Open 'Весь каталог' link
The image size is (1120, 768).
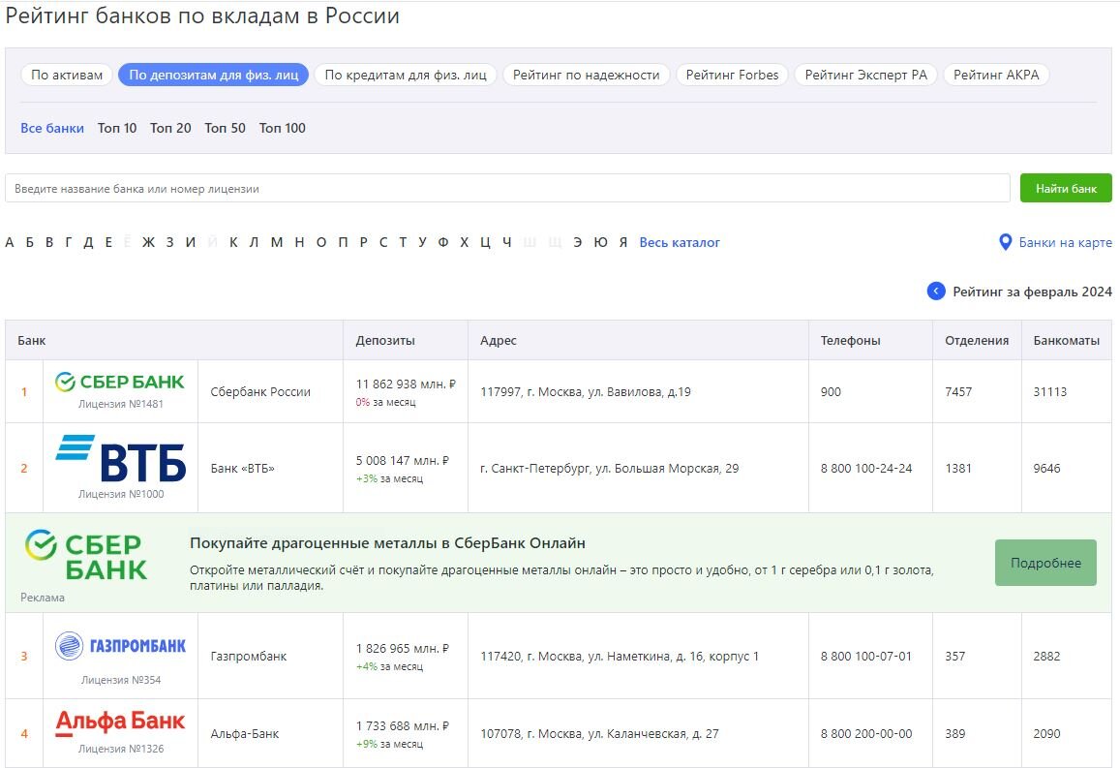click(680, 242)
